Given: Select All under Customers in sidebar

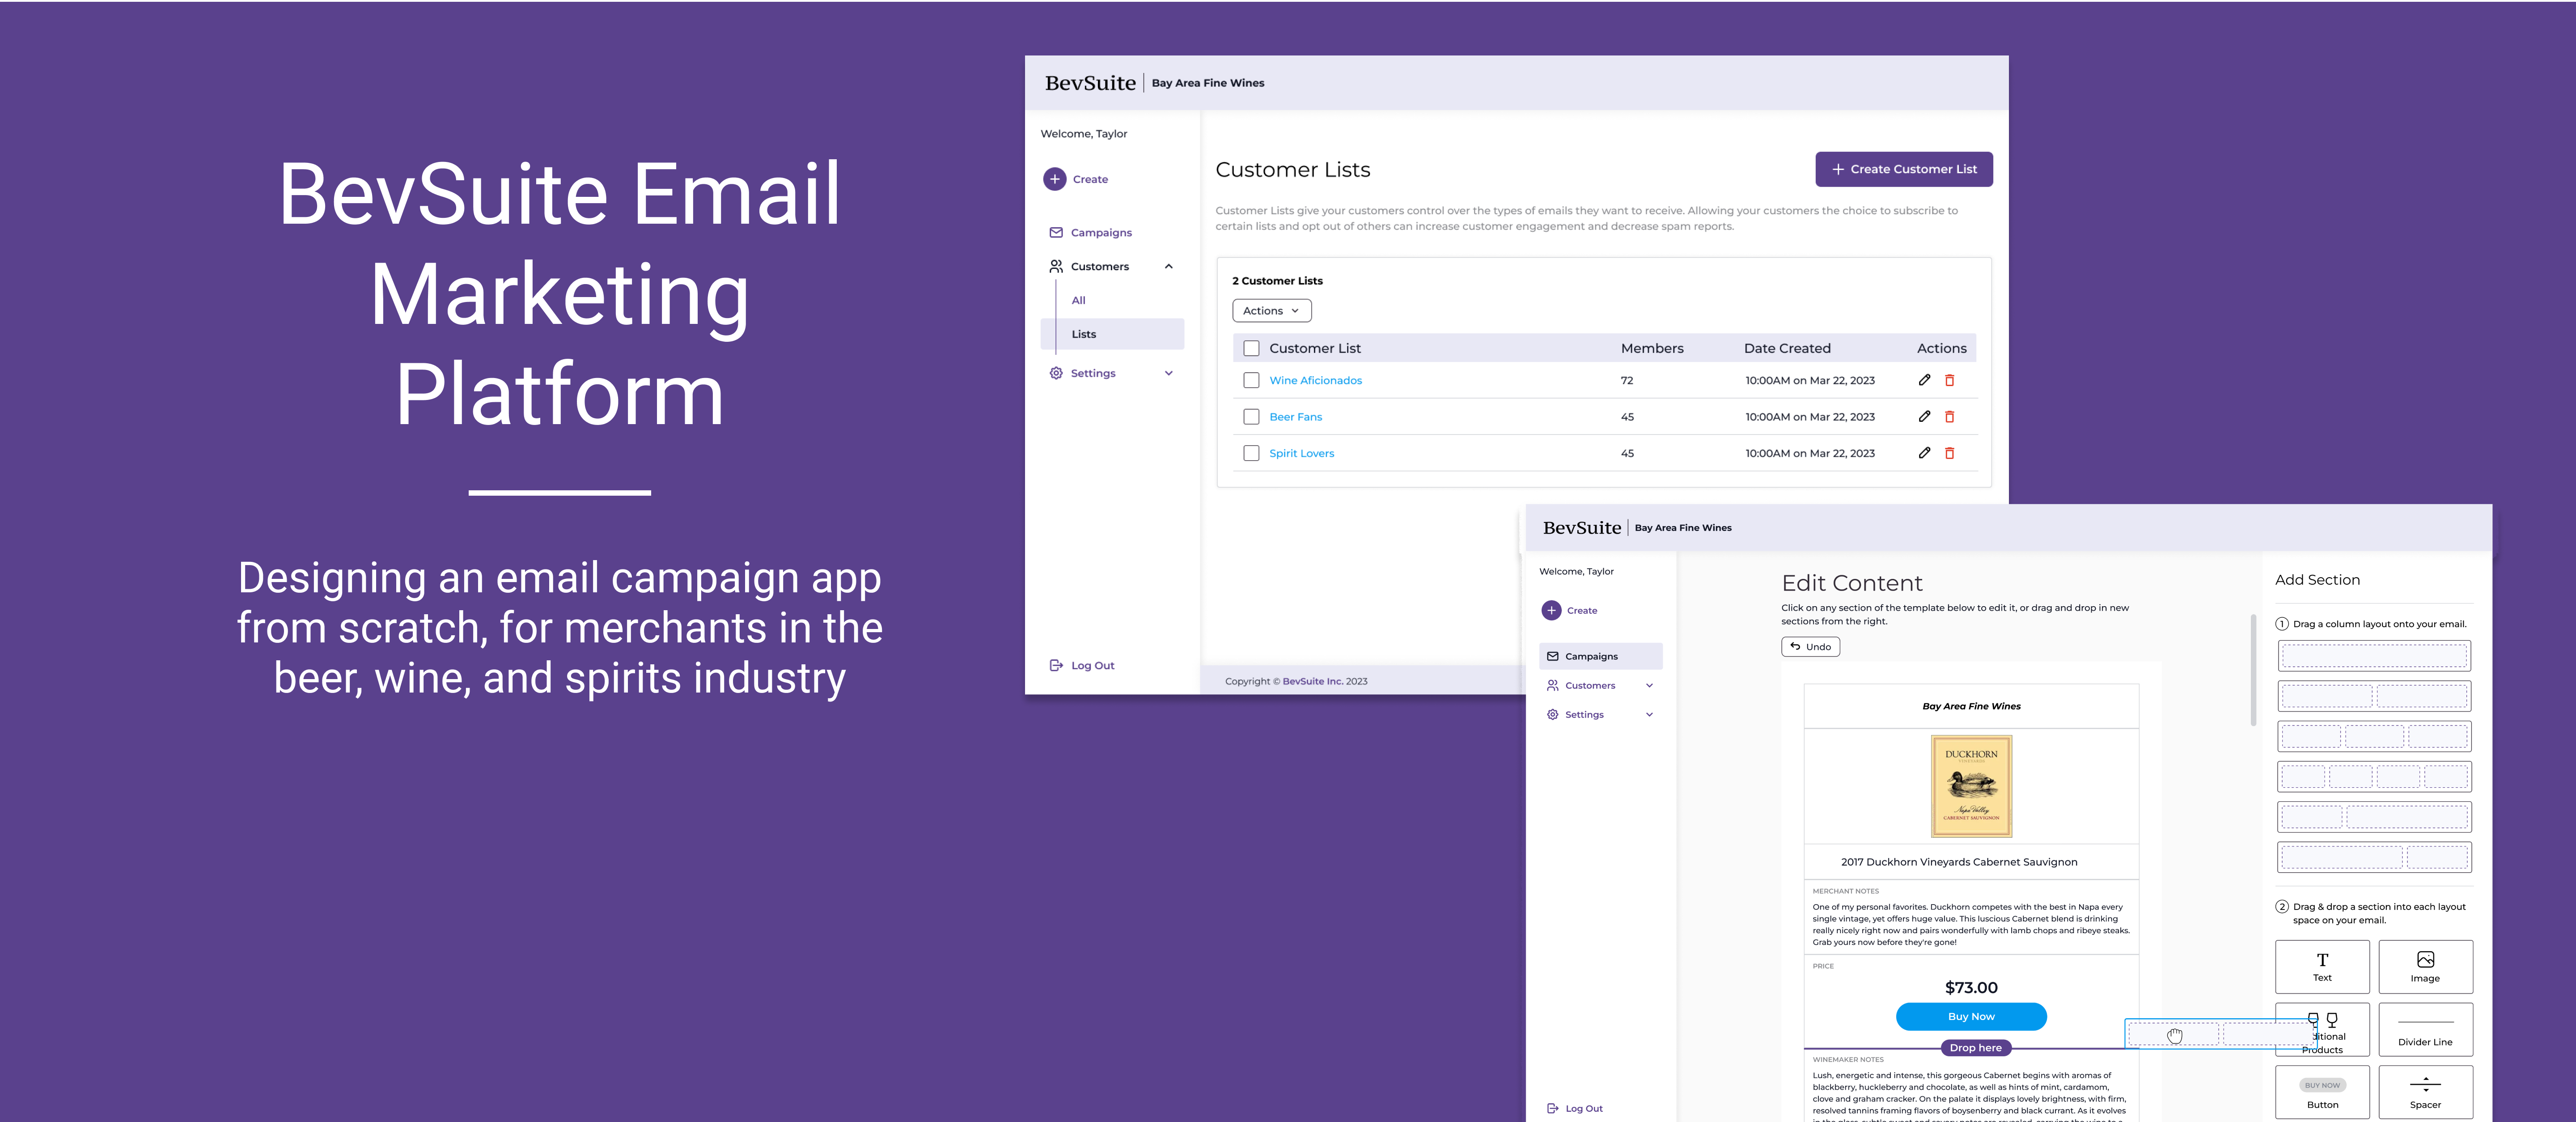Looking at the screenshot, I should point(1078,300).
